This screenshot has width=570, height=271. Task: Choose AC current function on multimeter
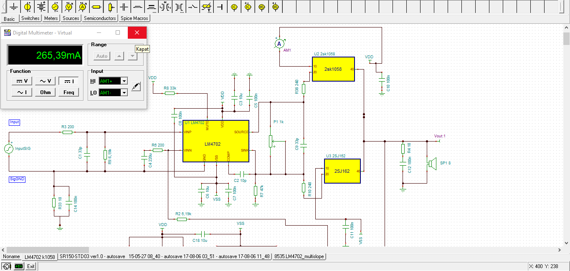tap(22, 92)
